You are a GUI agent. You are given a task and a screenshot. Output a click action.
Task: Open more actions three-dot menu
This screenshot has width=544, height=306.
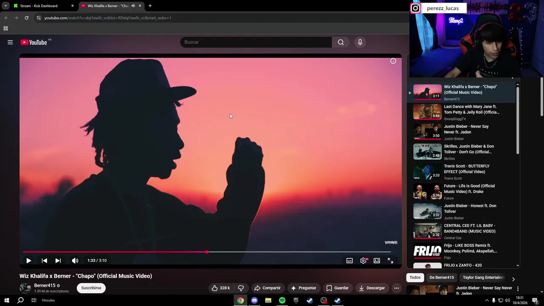point(397,288)
